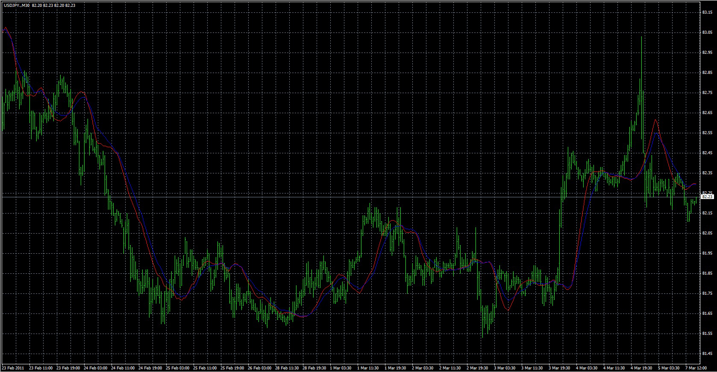Select the 24 Feb 11:00 time label
This screenshot has width=717, height=372.
[x=123, y=368]
